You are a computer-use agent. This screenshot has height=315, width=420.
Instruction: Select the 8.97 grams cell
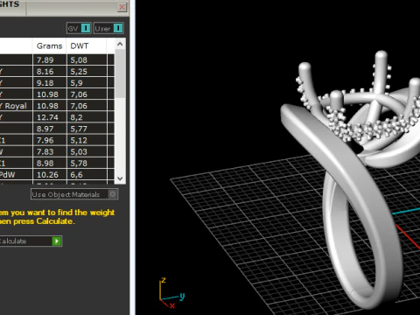50,129
